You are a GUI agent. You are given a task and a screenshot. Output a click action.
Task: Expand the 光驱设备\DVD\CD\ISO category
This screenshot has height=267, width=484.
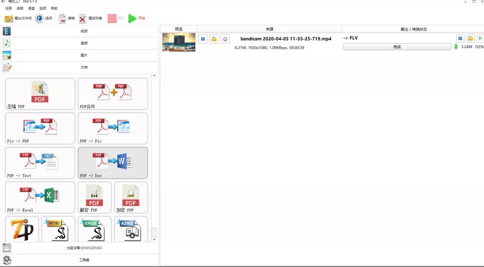80,248
